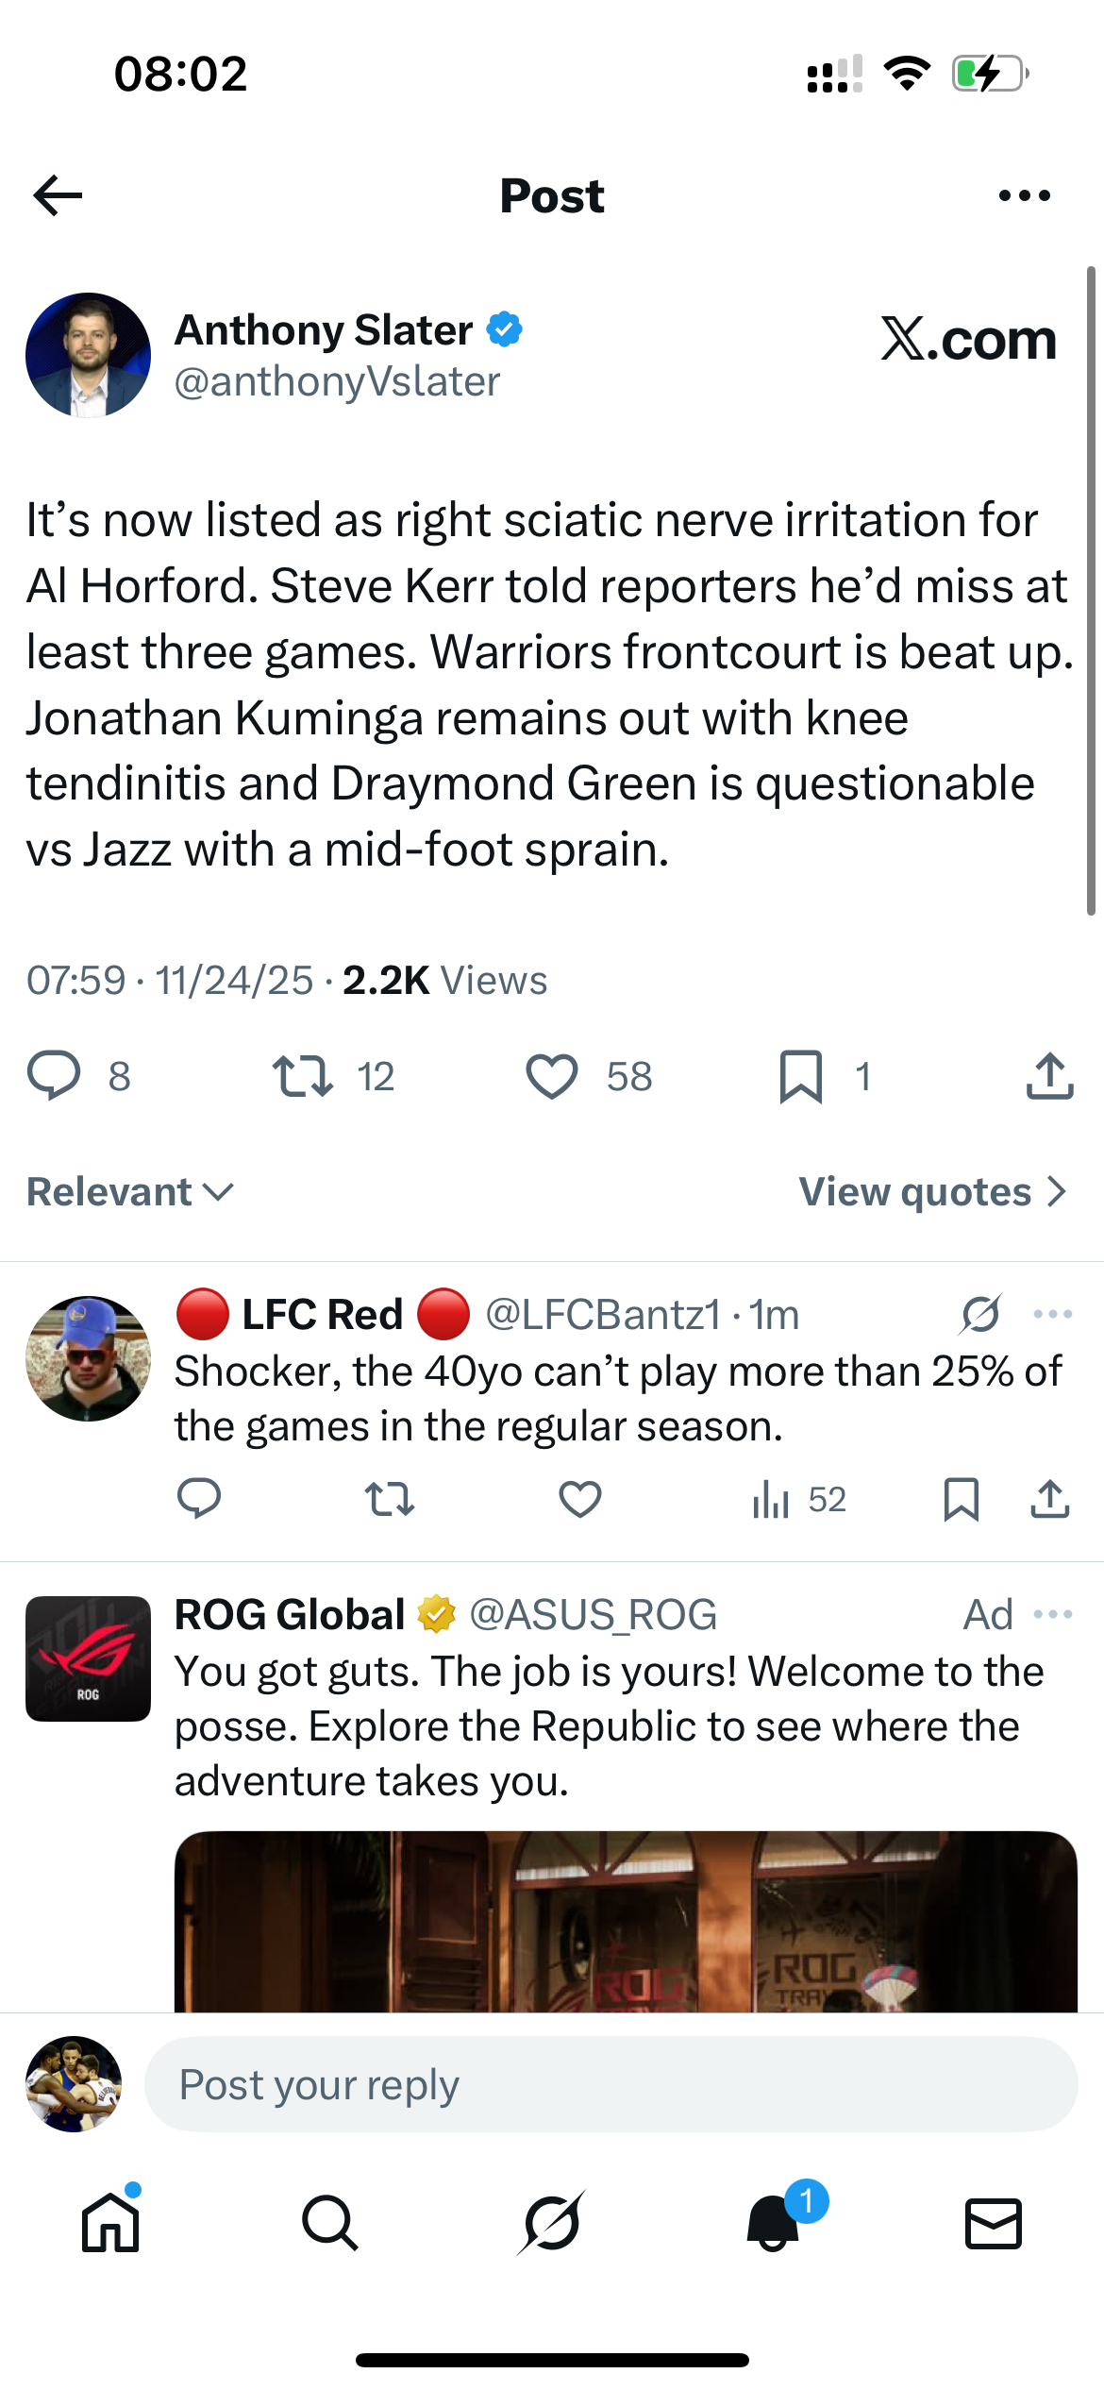The height and width of the screenshot is (2390, 1104).
Task: Open View quotes link
Action: (x=932, y=1192)
